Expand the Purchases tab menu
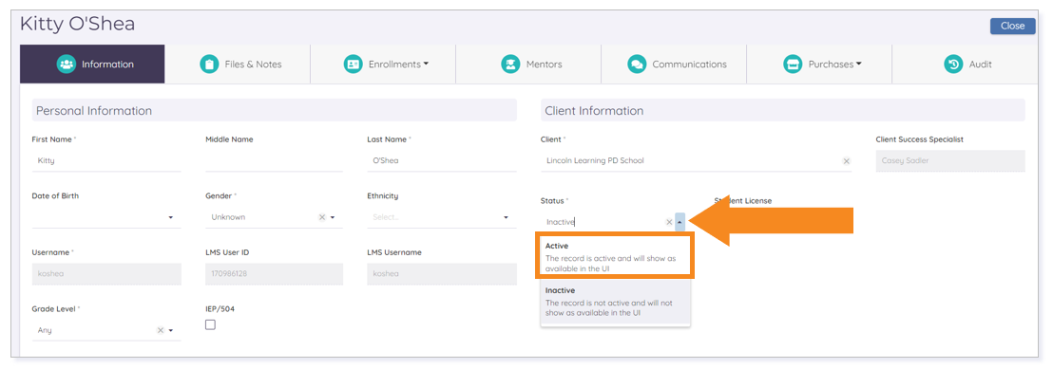Image resolution: width=1053 pixels, height=369 pixels. pyautogui.click(x=819, y=65)
